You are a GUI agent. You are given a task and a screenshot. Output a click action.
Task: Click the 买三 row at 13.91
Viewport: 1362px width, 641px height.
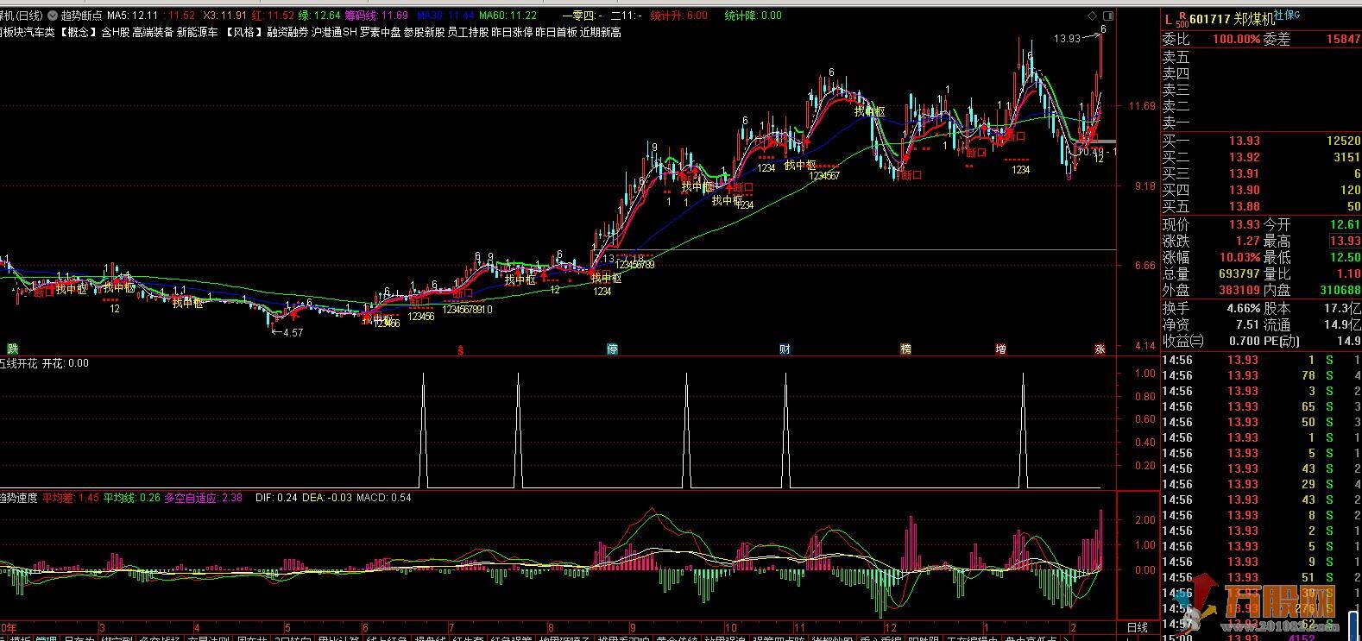pos(1261,173)
